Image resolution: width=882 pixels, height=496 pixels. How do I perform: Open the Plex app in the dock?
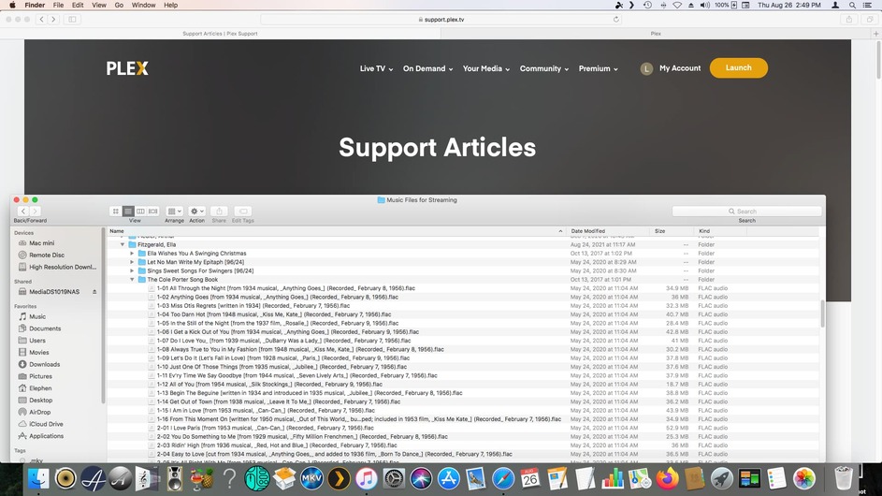(x=340, y=479)
